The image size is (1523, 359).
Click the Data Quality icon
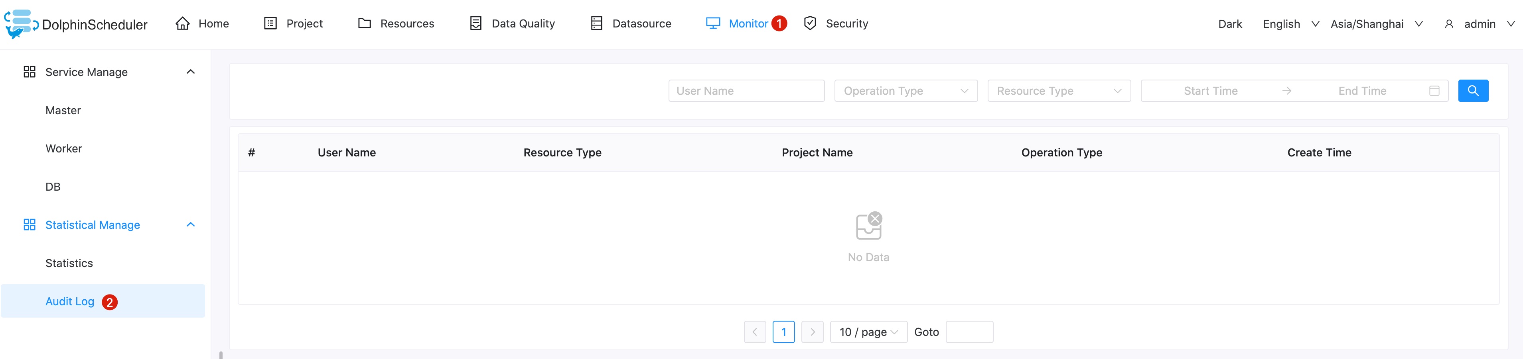click(x=475, y=23)
